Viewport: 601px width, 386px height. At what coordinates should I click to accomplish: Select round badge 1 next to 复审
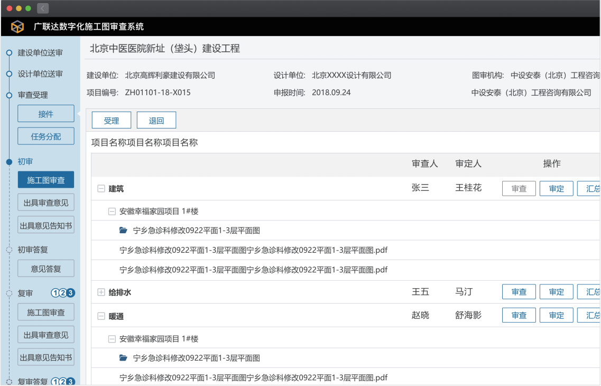point(54,293)
